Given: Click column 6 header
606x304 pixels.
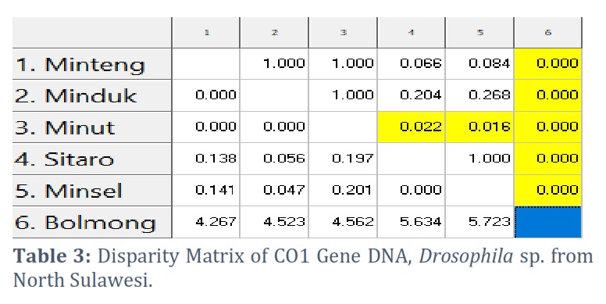Looking at the screenshot, I should tap(548, 33).
